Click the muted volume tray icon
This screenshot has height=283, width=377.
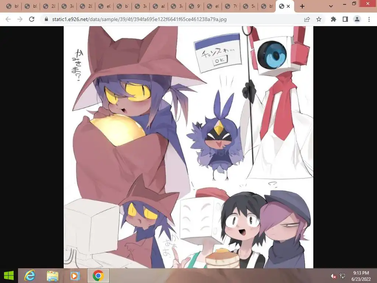click(x=333, y=276)
